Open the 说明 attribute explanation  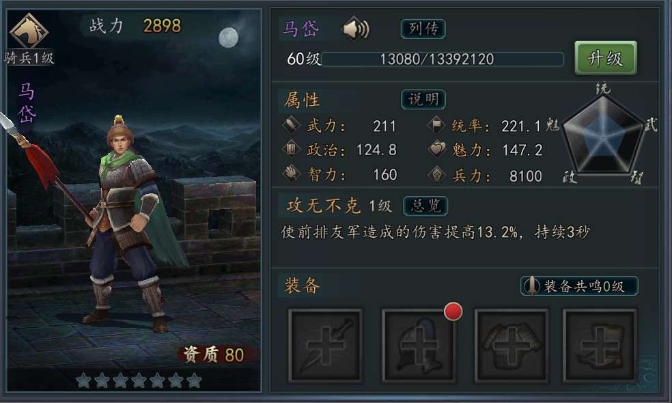point(423,100)
